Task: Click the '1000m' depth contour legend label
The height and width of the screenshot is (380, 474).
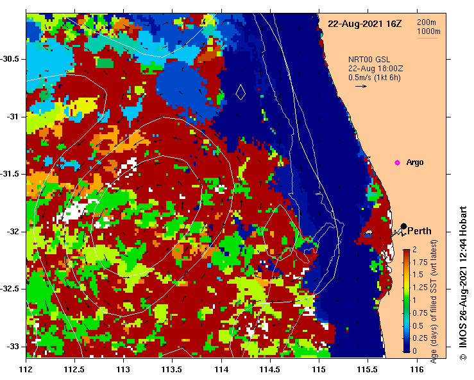Action: click(x=428, y=31)
